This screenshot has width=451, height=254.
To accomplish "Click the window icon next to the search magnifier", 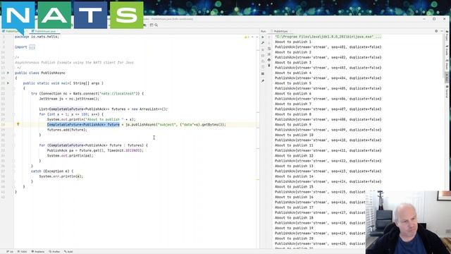I will pyautogui.click(x=152, y=25).
